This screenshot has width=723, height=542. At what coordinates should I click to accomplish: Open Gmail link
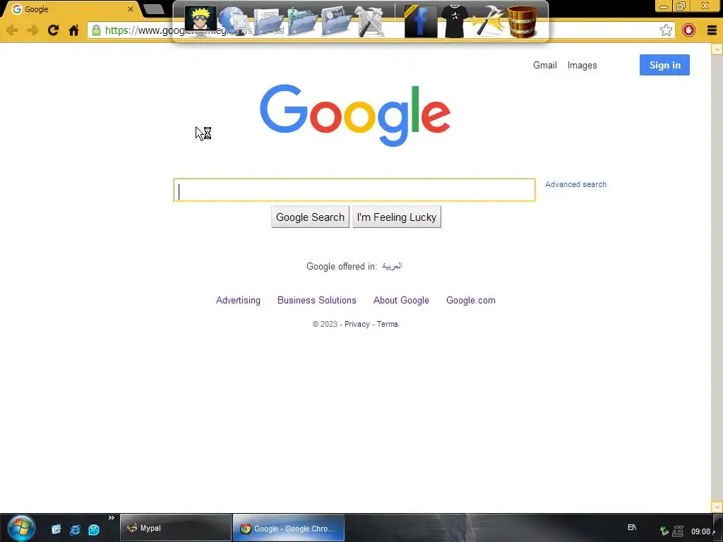544,65
